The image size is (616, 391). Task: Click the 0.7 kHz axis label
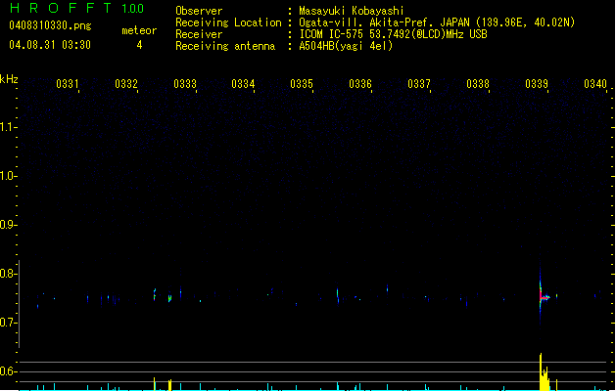pyautogui.click(x=8, y=323)
